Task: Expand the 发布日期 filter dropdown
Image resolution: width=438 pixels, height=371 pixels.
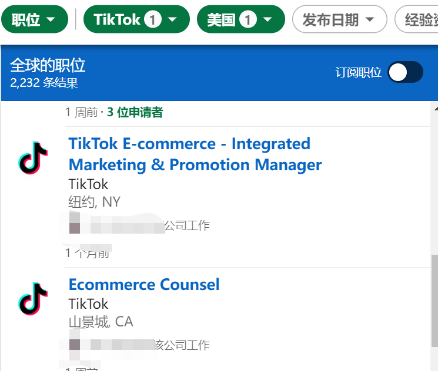Action: 339,20
